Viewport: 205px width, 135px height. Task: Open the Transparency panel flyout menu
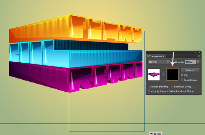[199, 56]
